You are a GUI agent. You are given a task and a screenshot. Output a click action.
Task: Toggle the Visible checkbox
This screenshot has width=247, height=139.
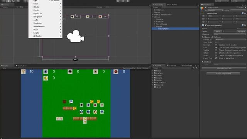click(x=216, y=50)
